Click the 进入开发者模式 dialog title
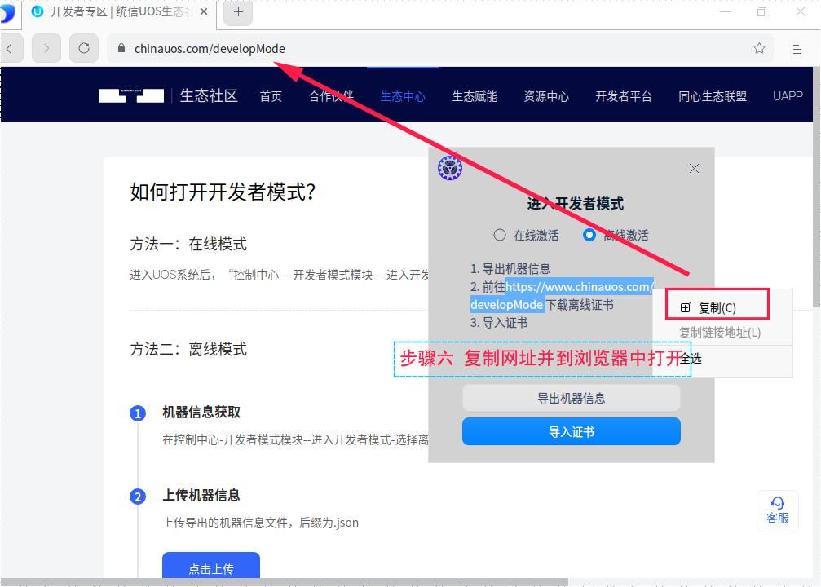 [x=575, y=204]
